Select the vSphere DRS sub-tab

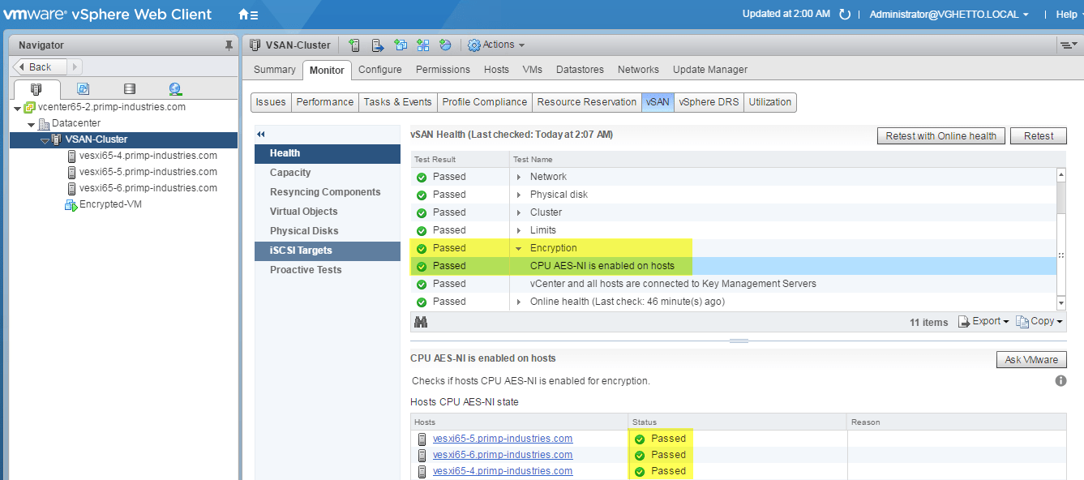tap(709, 102)
